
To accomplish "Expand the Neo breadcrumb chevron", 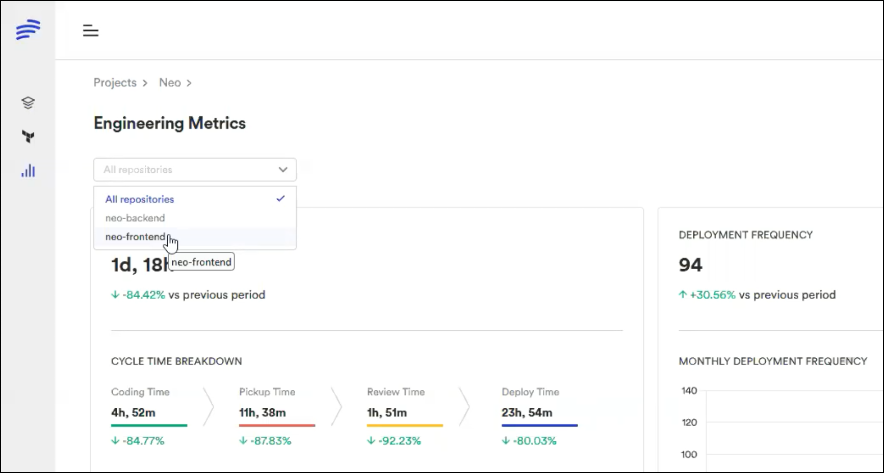I will click(189, 83).
